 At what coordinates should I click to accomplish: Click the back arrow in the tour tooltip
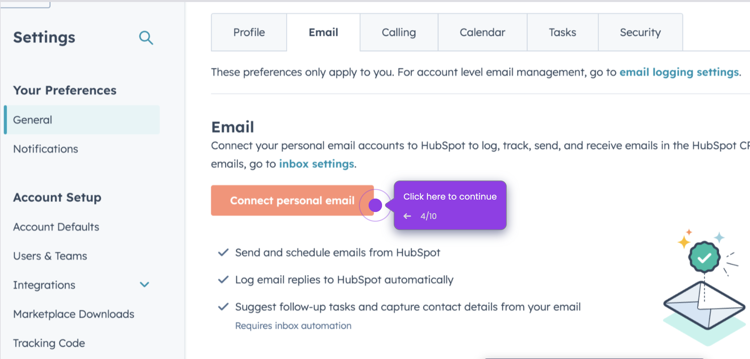coord(407,216)
